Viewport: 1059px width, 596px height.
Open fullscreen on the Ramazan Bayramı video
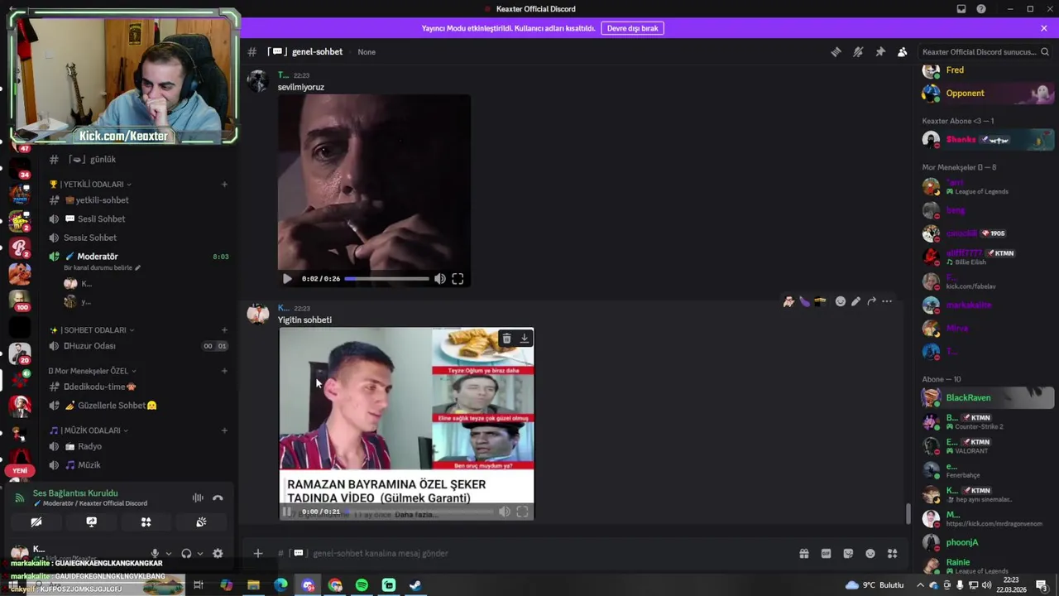(x=522, y=512)
